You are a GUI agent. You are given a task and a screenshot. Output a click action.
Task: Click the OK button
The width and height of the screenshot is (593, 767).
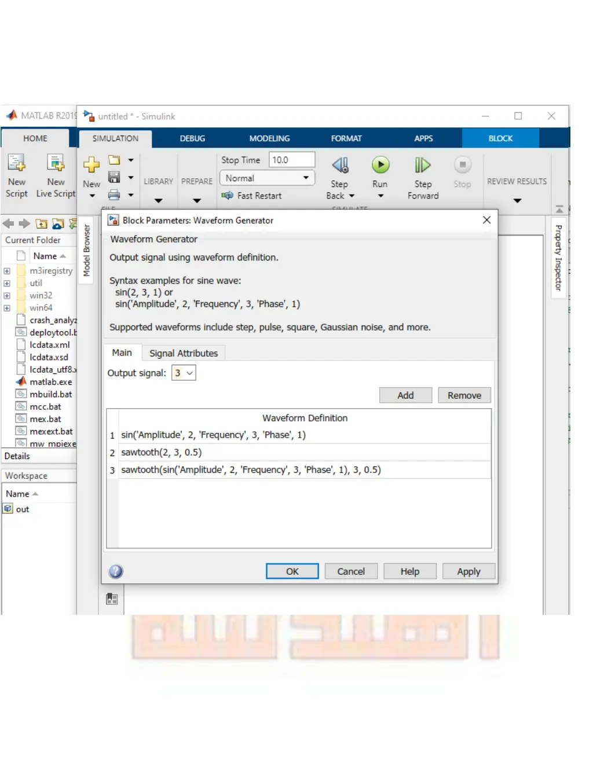[x=292, y=571]
